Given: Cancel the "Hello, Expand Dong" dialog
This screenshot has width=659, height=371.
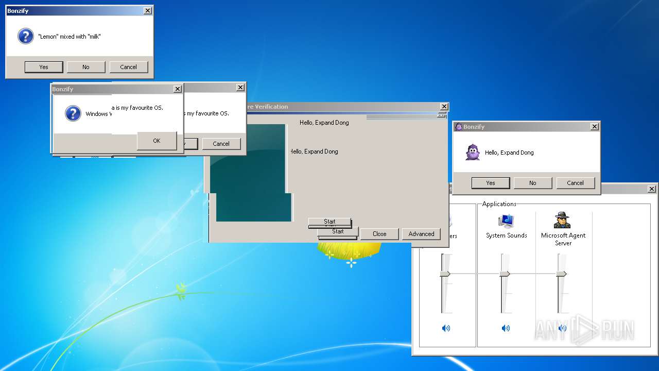Looking at the screenshot, I should pos(576,183).
